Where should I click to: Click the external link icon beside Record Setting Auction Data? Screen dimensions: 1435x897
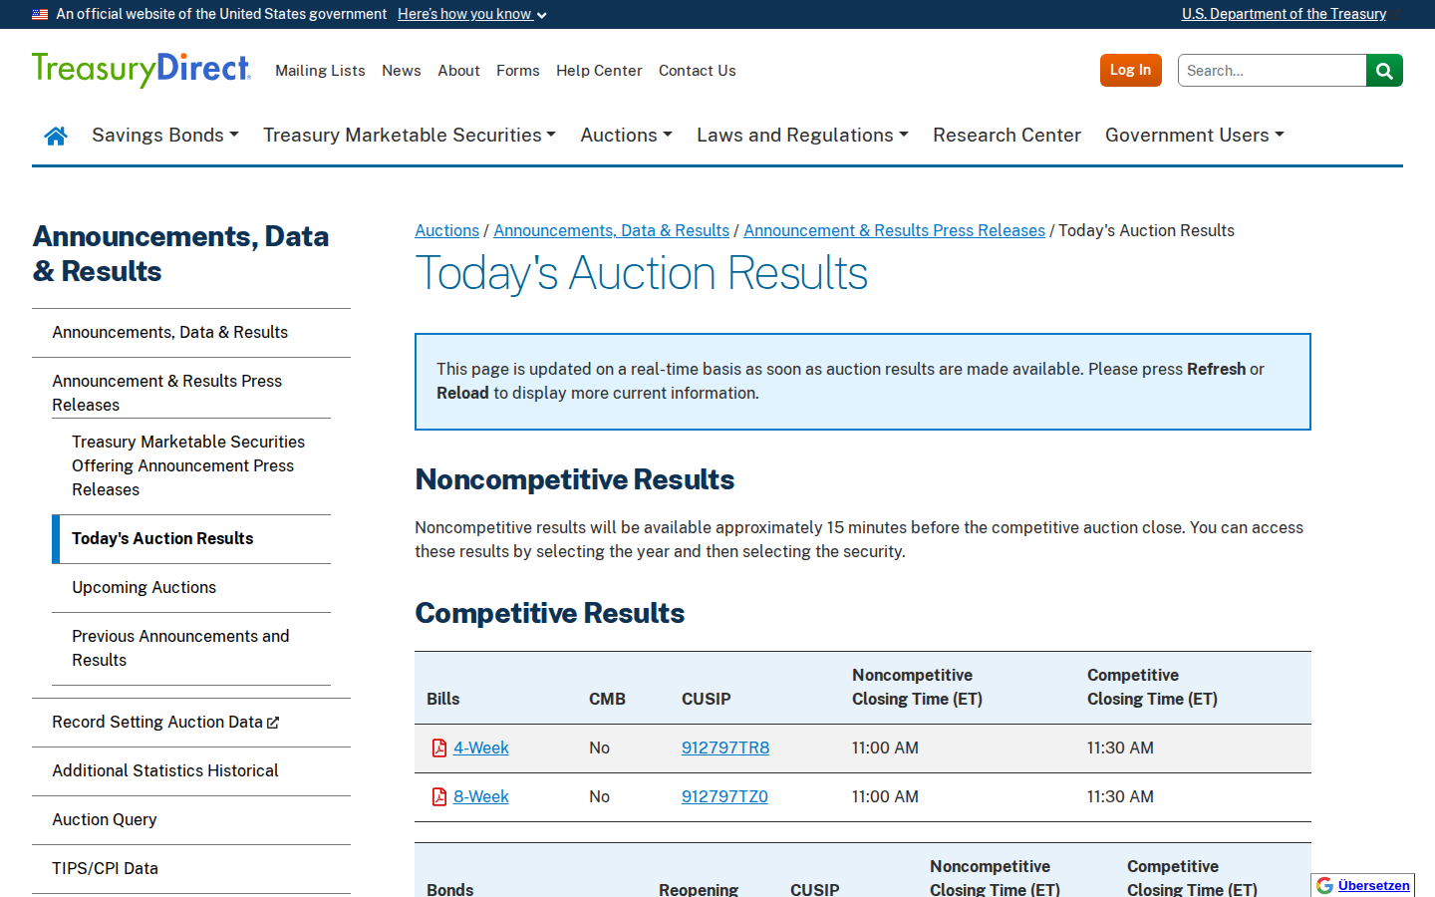pyautogui.click(x=273, y=723)
